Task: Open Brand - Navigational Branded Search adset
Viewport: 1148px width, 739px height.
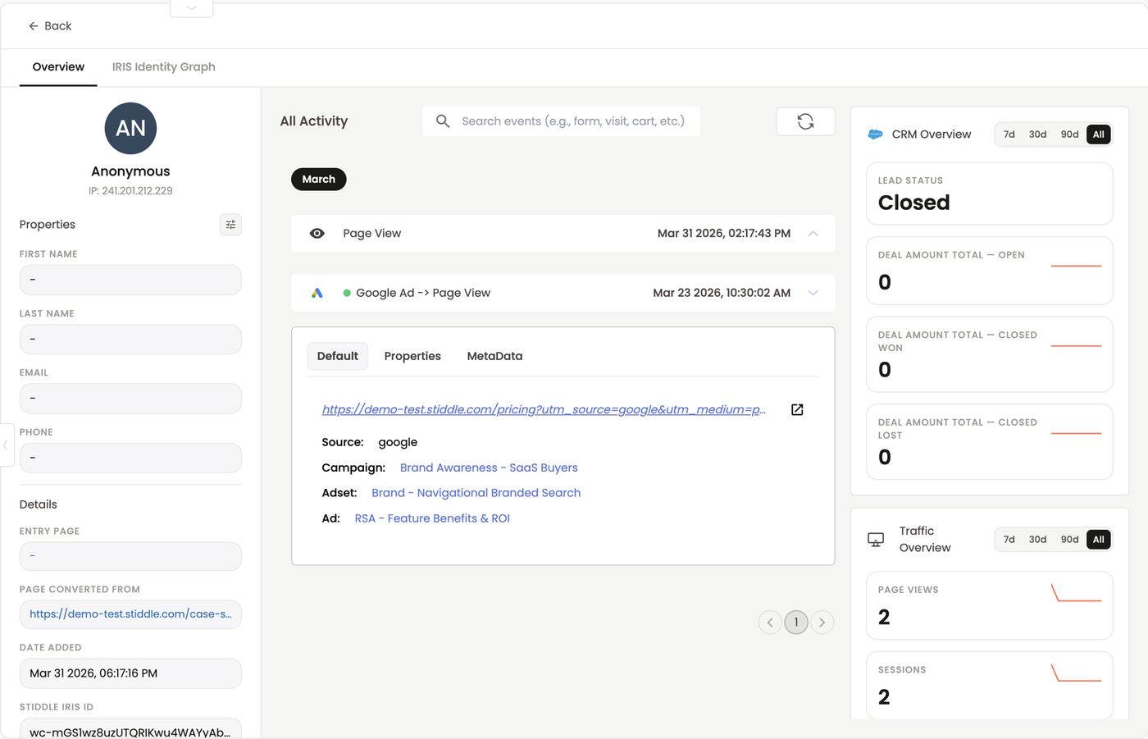Action: [x=476, y=493]
